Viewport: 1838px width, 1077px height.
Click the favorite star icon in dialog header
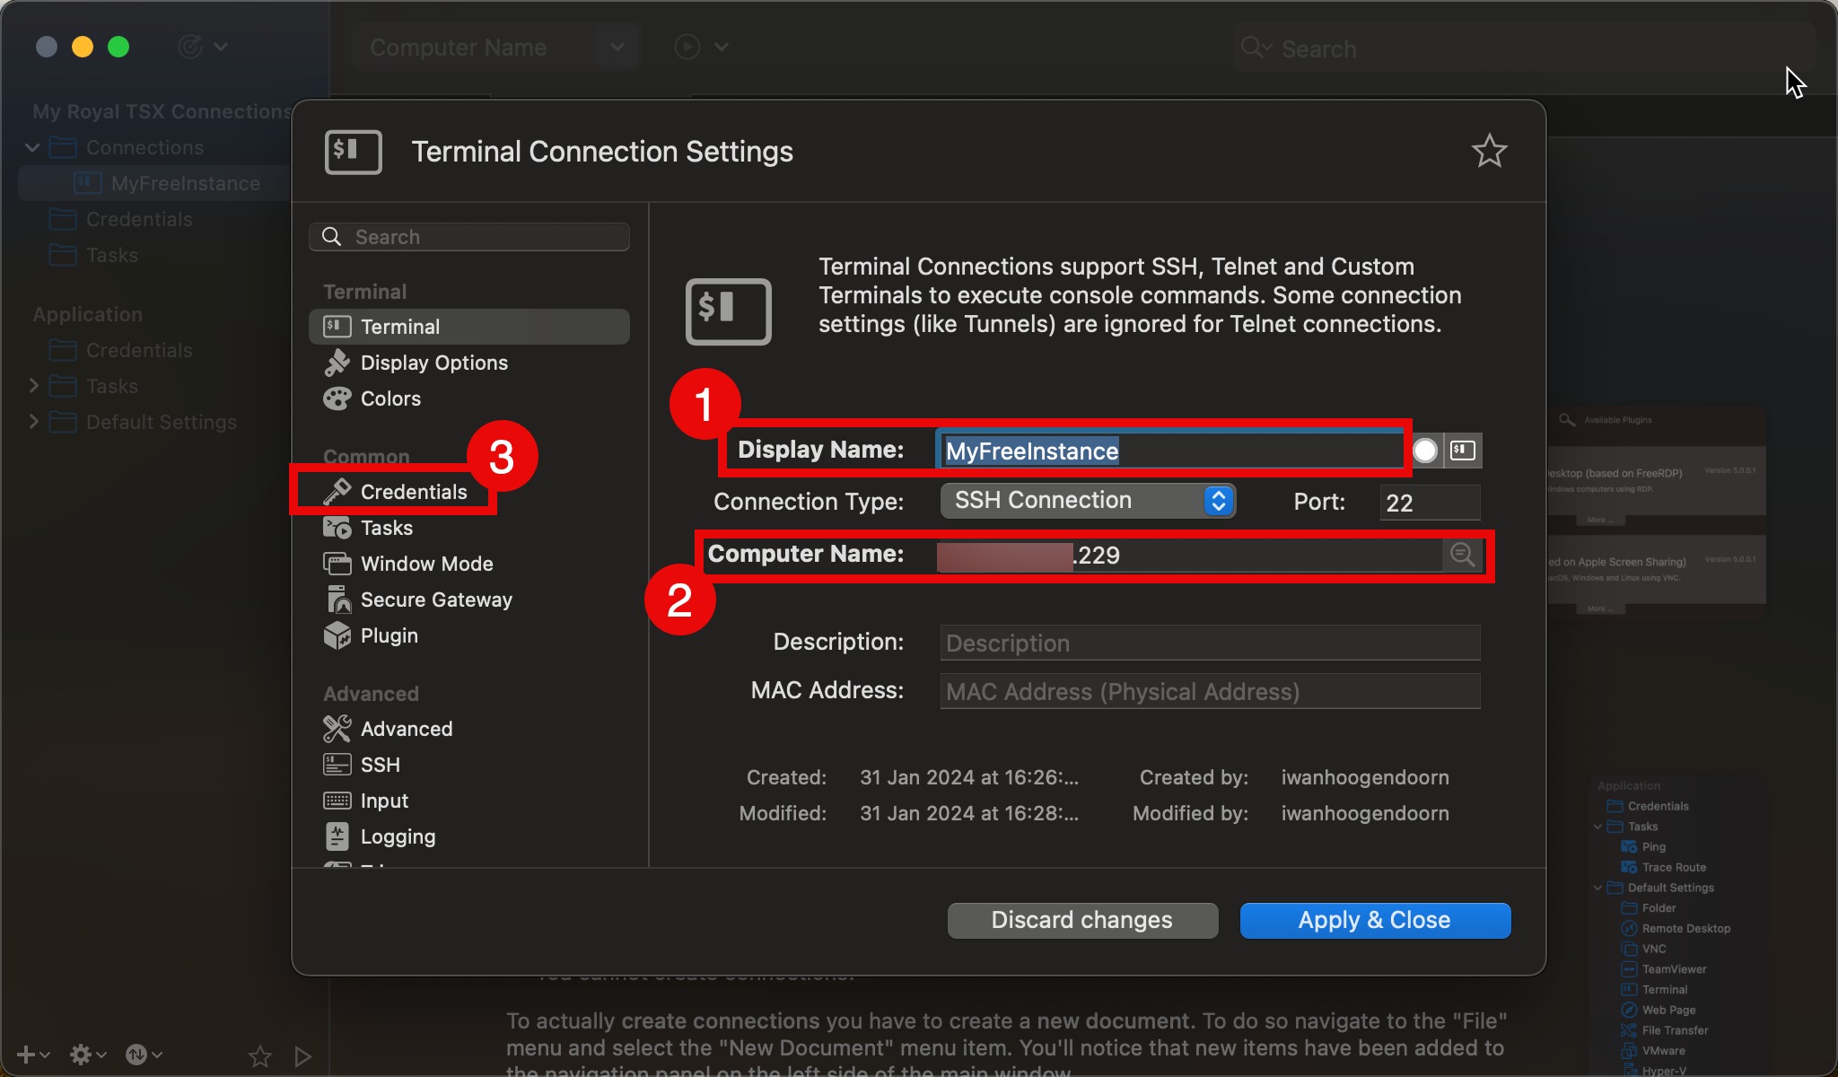click(x=1489, y=151)
